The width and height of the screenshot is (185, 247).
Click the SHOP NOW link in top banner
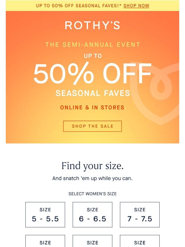(x=136, y=6)
